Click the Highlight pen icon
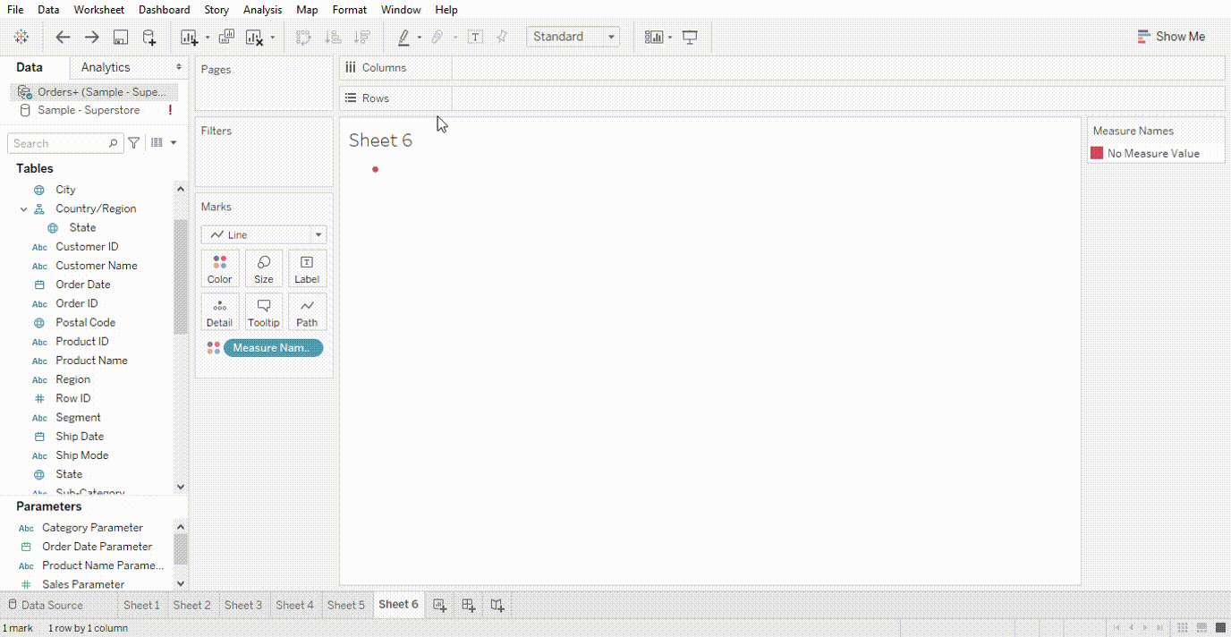The image size is (1231, 637). [403, 37]
